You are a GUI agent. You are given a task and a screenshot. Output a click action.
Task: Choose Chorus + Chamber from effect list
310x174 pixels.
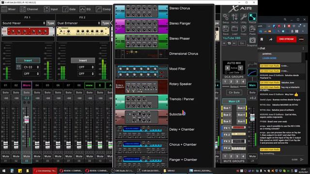[183, 145]
